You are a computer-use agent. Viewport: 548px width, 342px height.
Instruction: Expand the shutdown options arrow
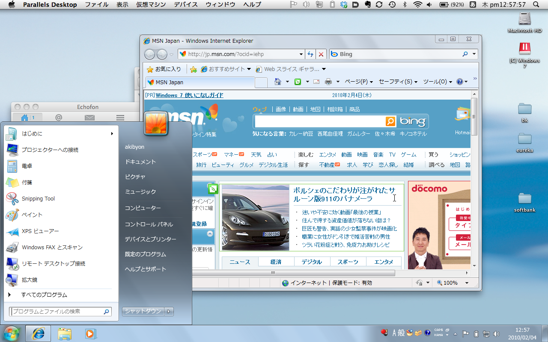pos(169,311)
